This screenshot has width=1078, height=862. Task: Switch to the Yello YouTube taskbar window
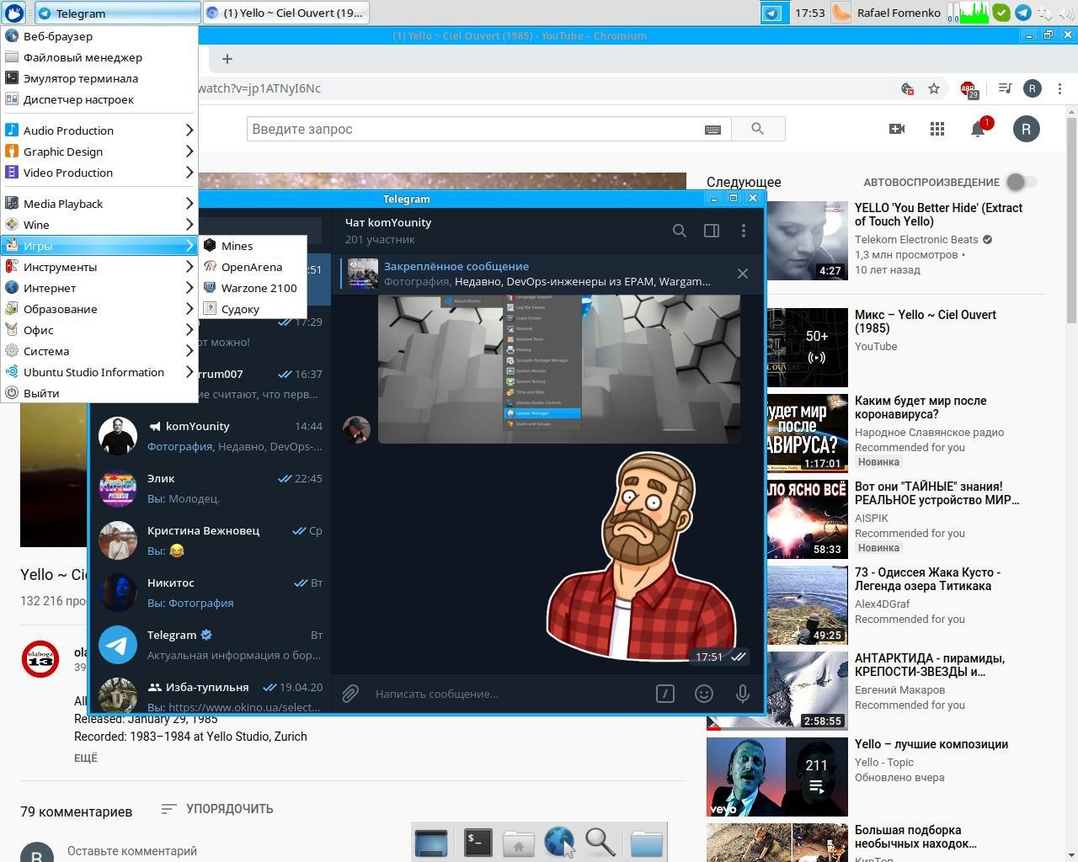click(286, 13)
